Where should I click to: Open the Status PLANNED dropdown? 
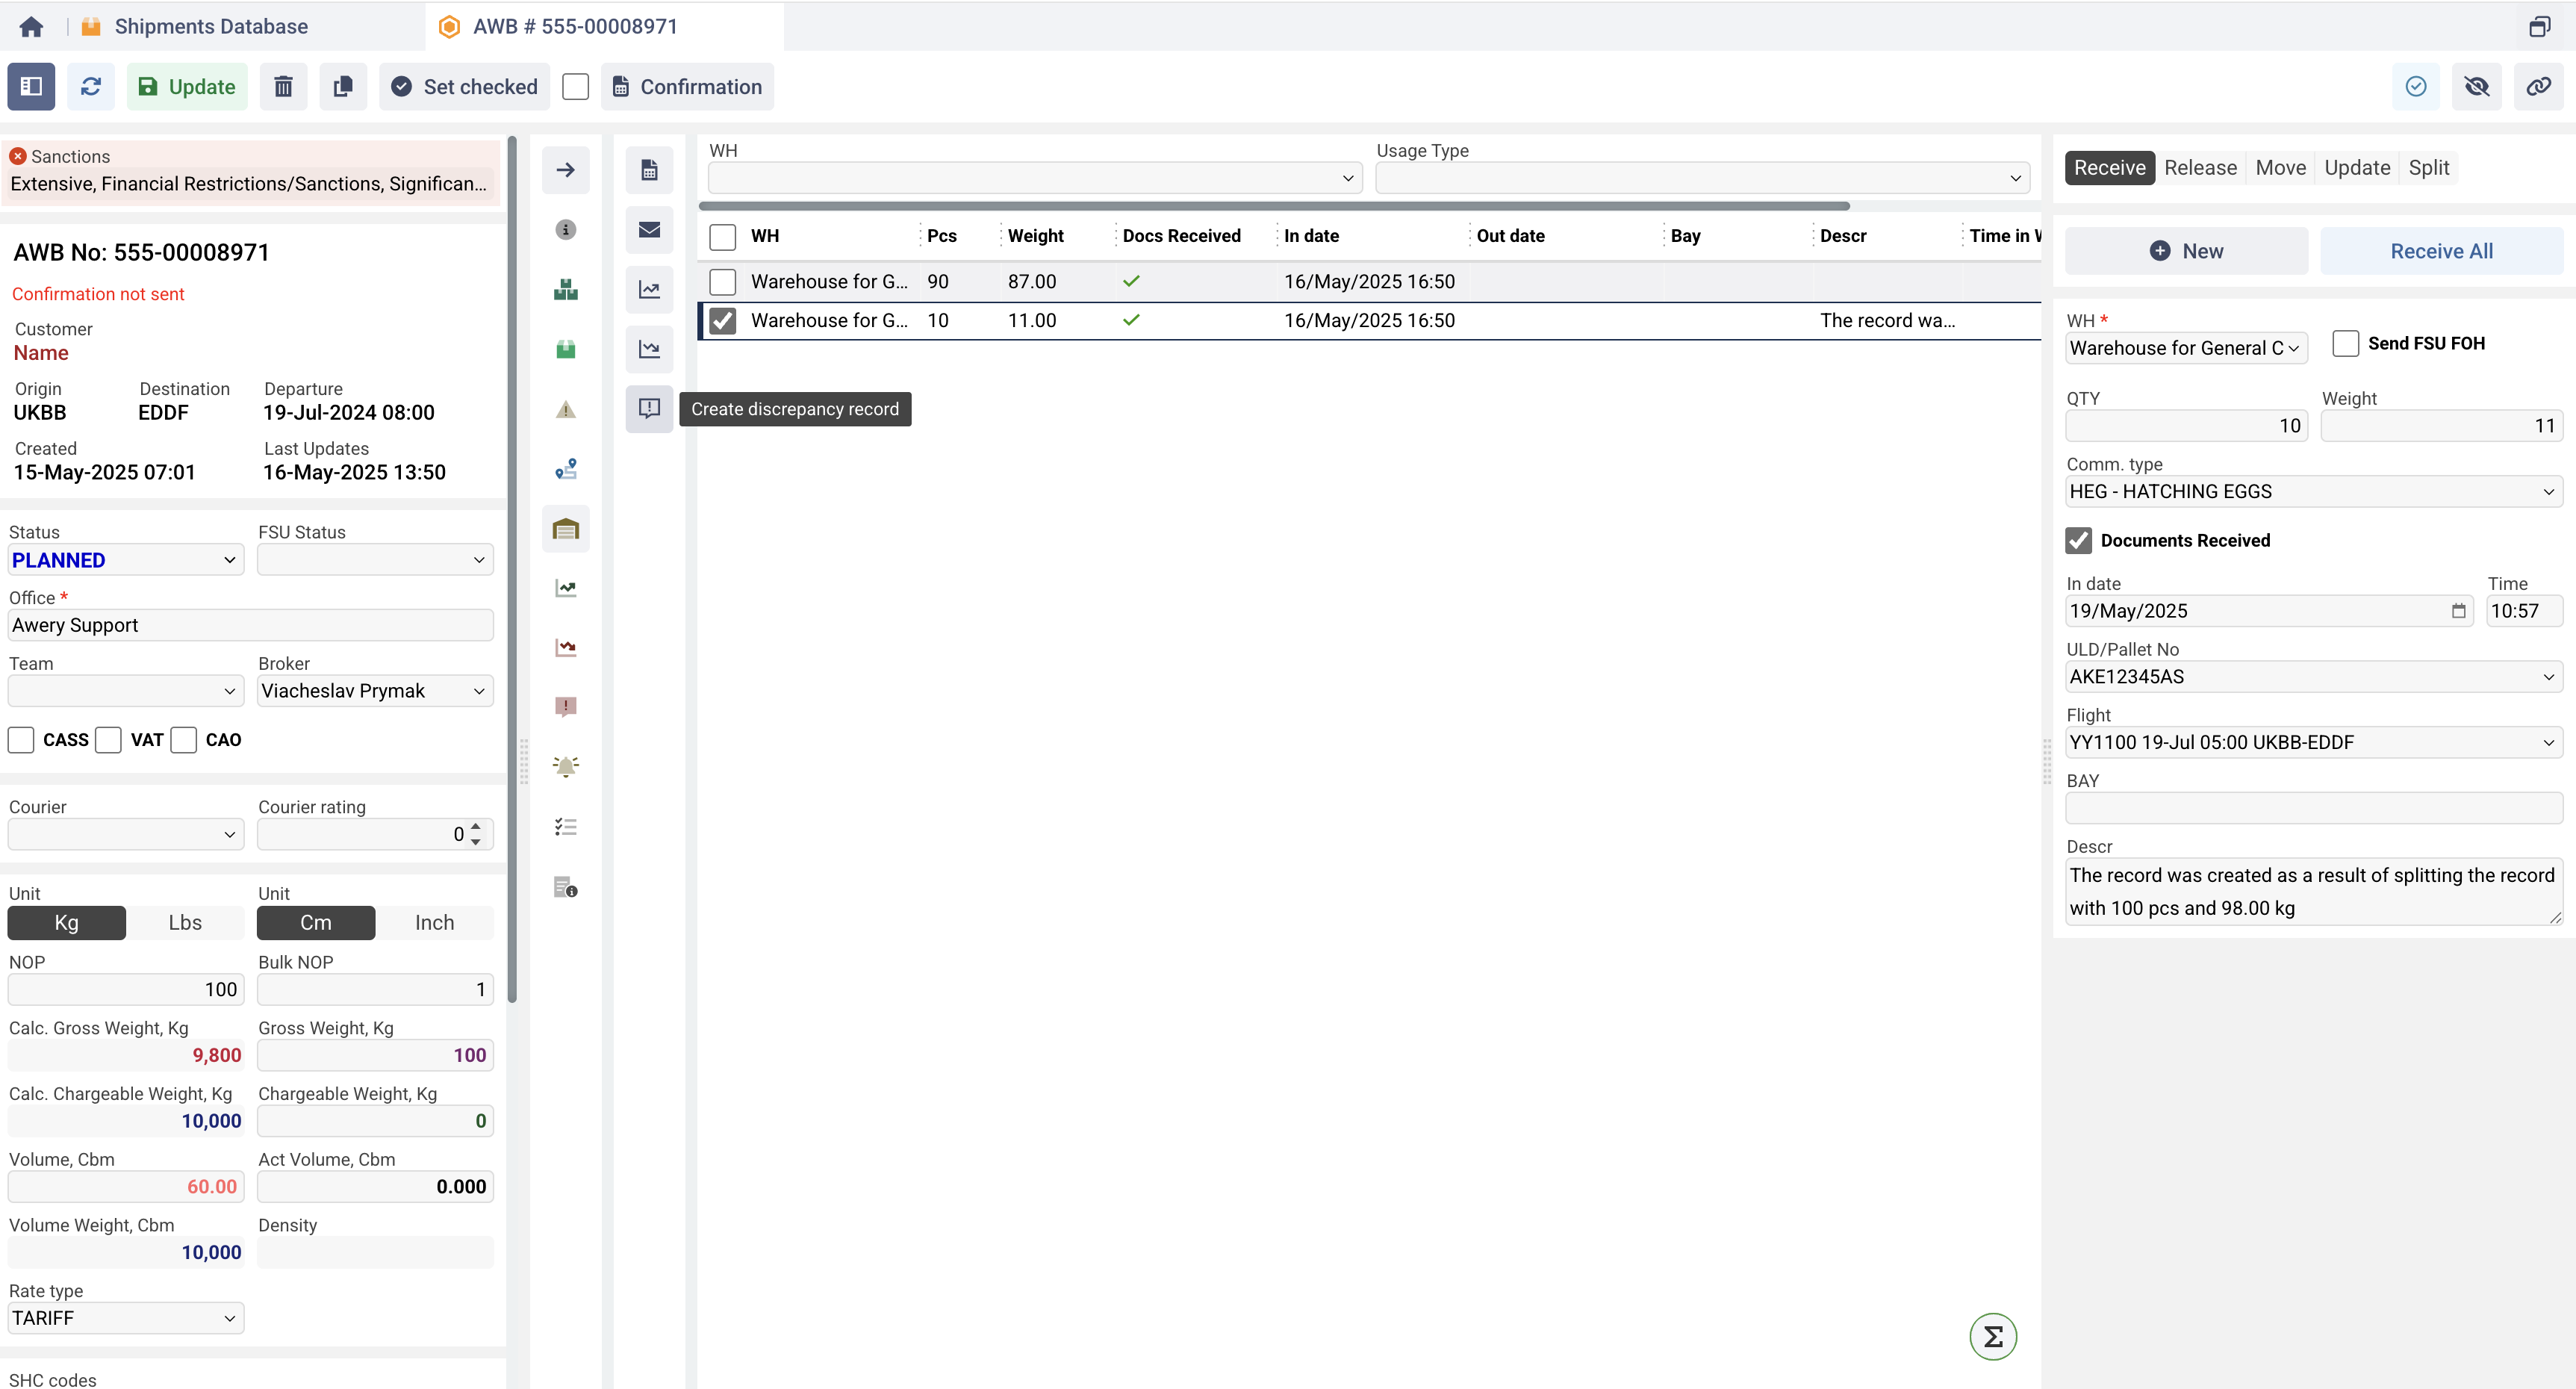pos(125,560)
